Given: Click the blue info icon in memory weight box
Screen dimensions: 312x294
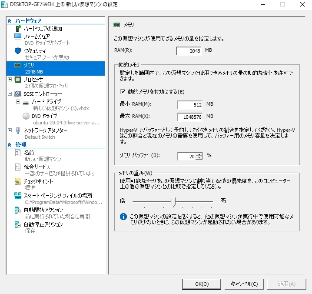Looking at the screenshot, I should (x=123, y=217).
